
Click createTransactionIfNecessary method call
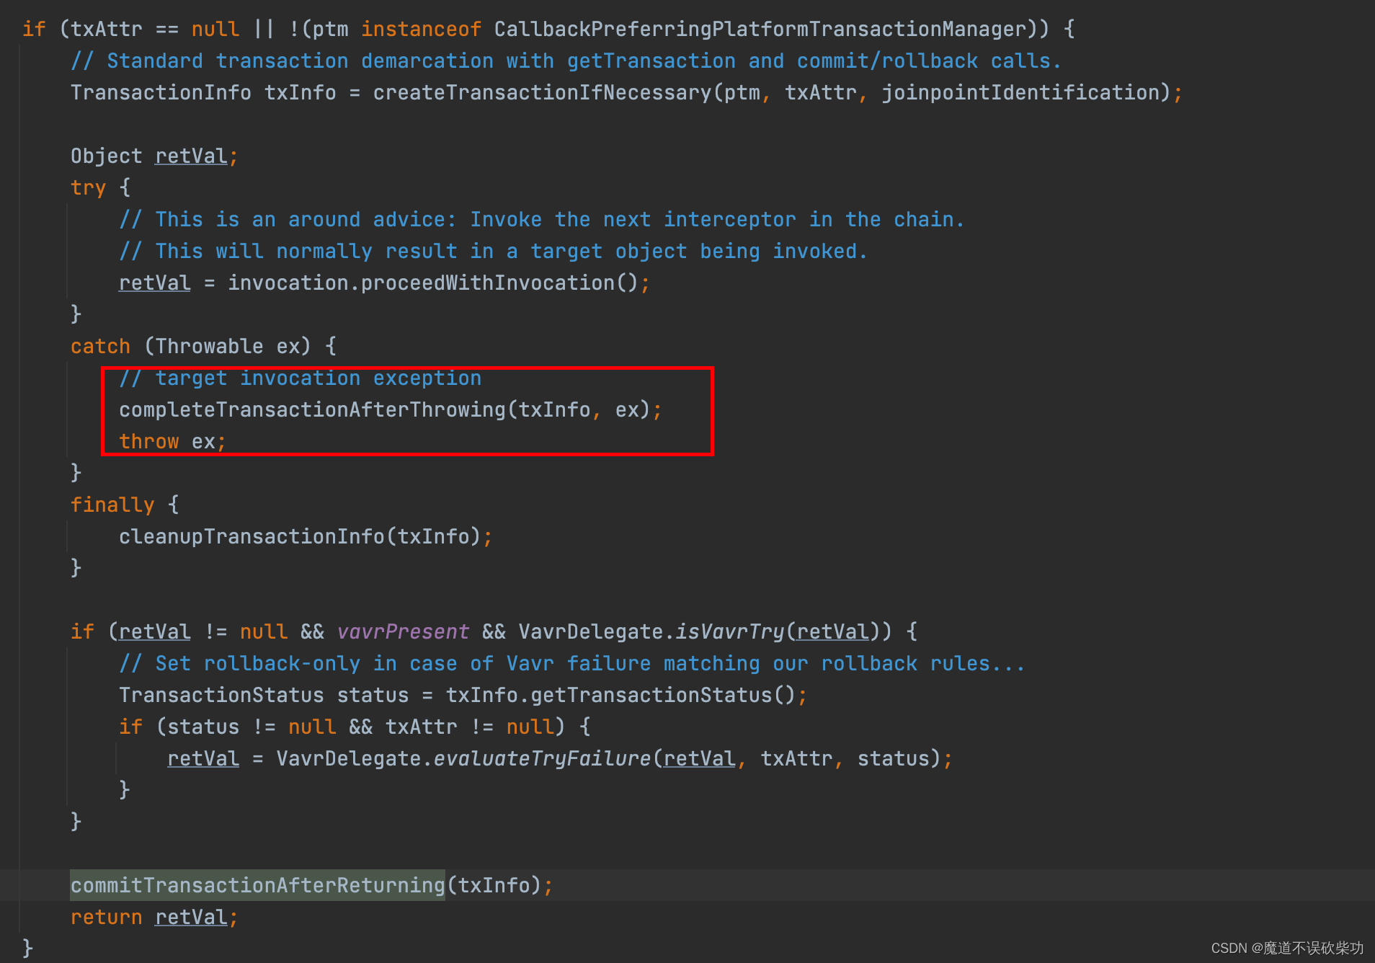[542, 93]
